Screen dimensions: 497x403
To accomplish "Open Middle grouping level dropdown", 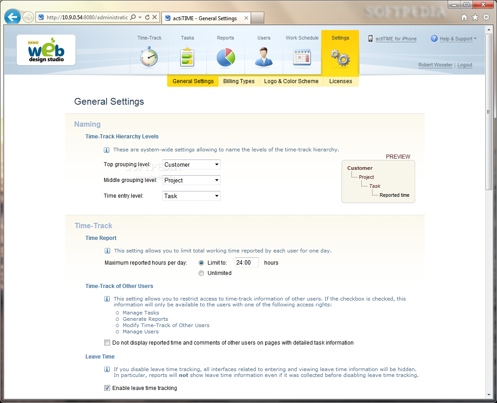I will coord(191,180).
